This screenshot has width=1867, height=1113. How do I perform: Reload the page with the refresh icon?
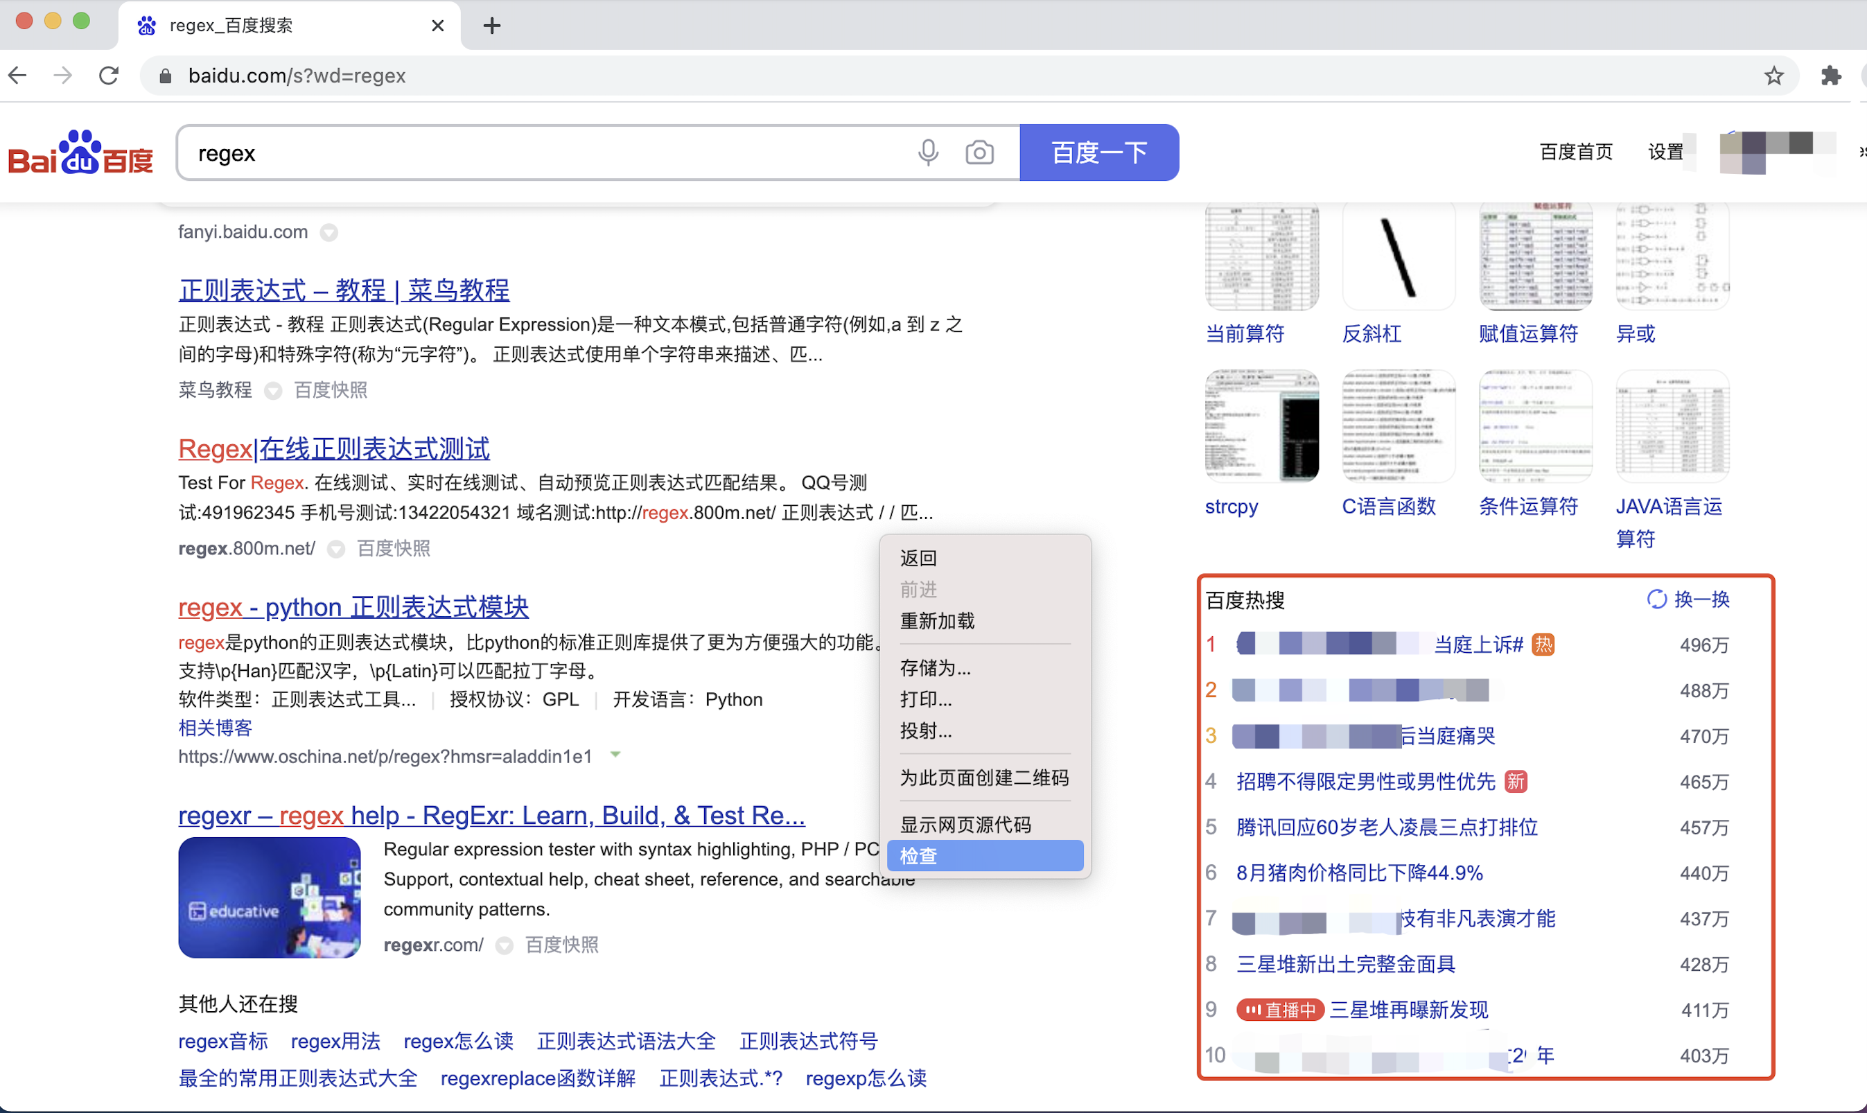(x=109, y=75)
